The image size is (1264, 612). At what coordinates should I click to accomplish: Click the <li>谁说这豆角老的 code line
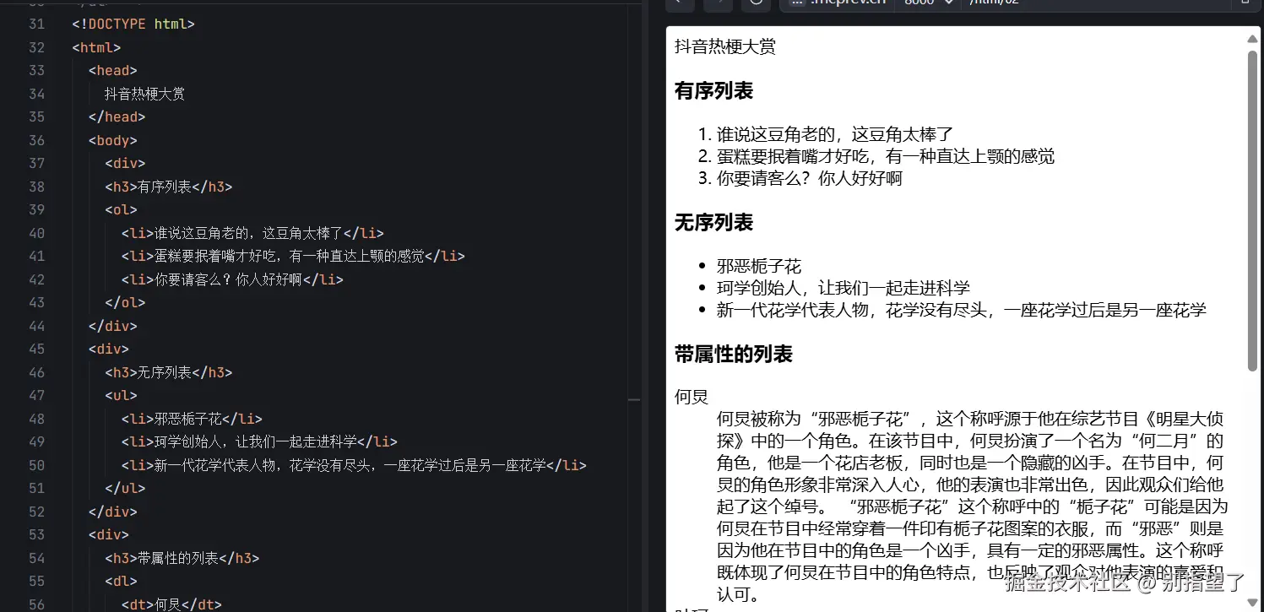[x=252, y=233]
